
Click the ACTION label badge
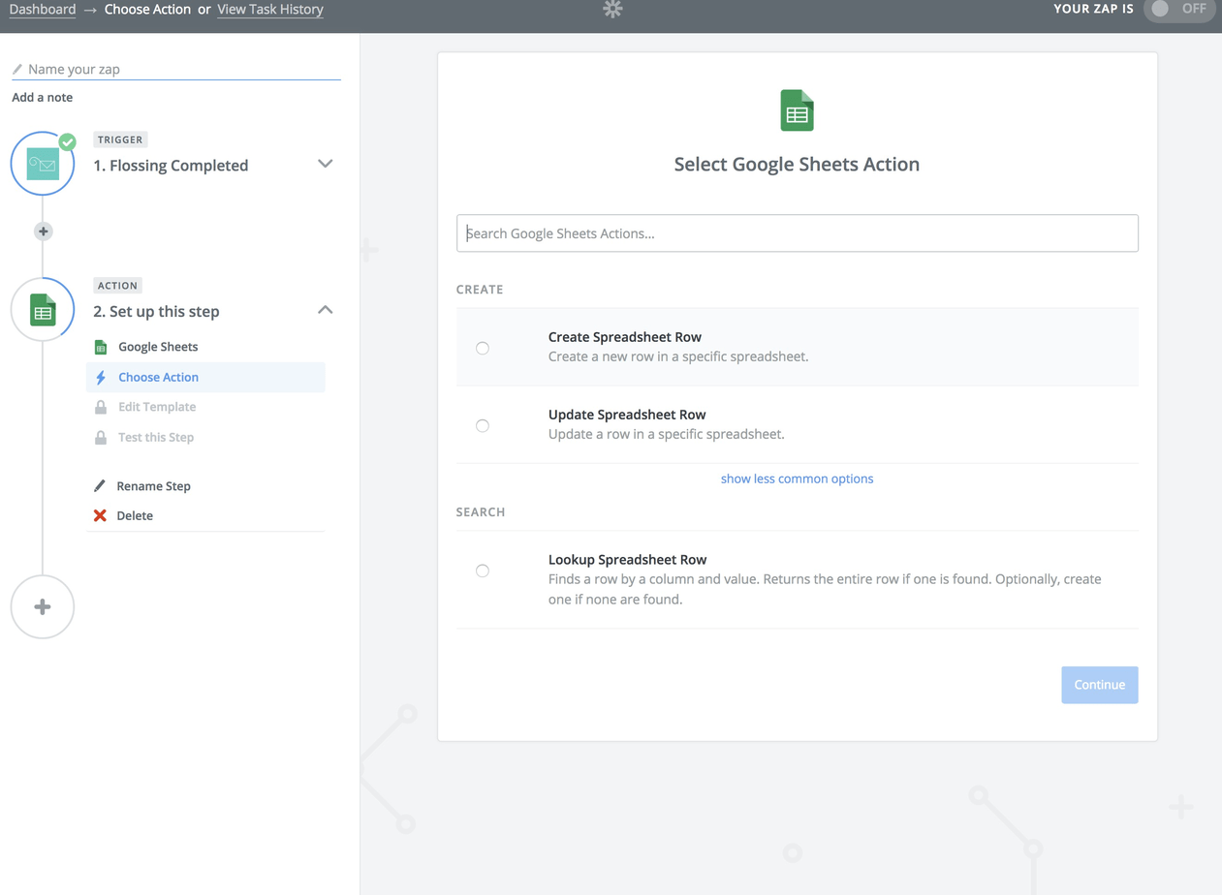coord(117,286)
